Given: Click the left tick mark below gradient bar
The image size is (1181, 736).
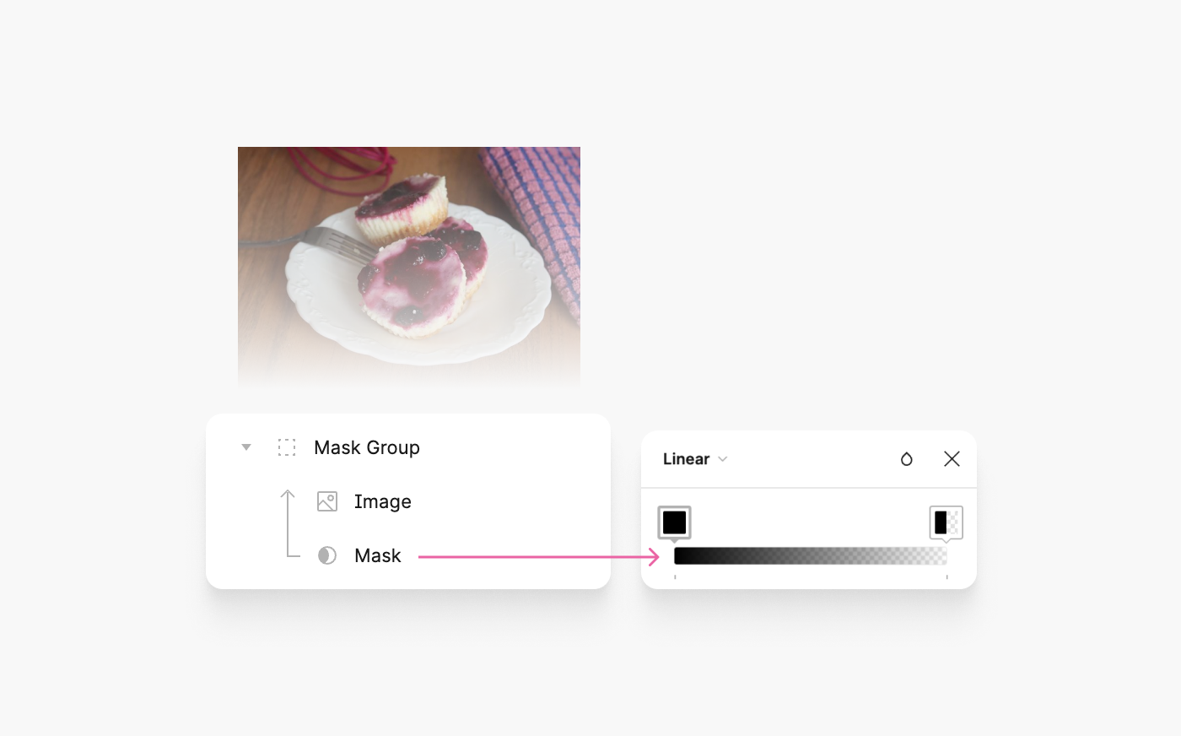Looking at the screenshot, I should [x=675, y=577].
